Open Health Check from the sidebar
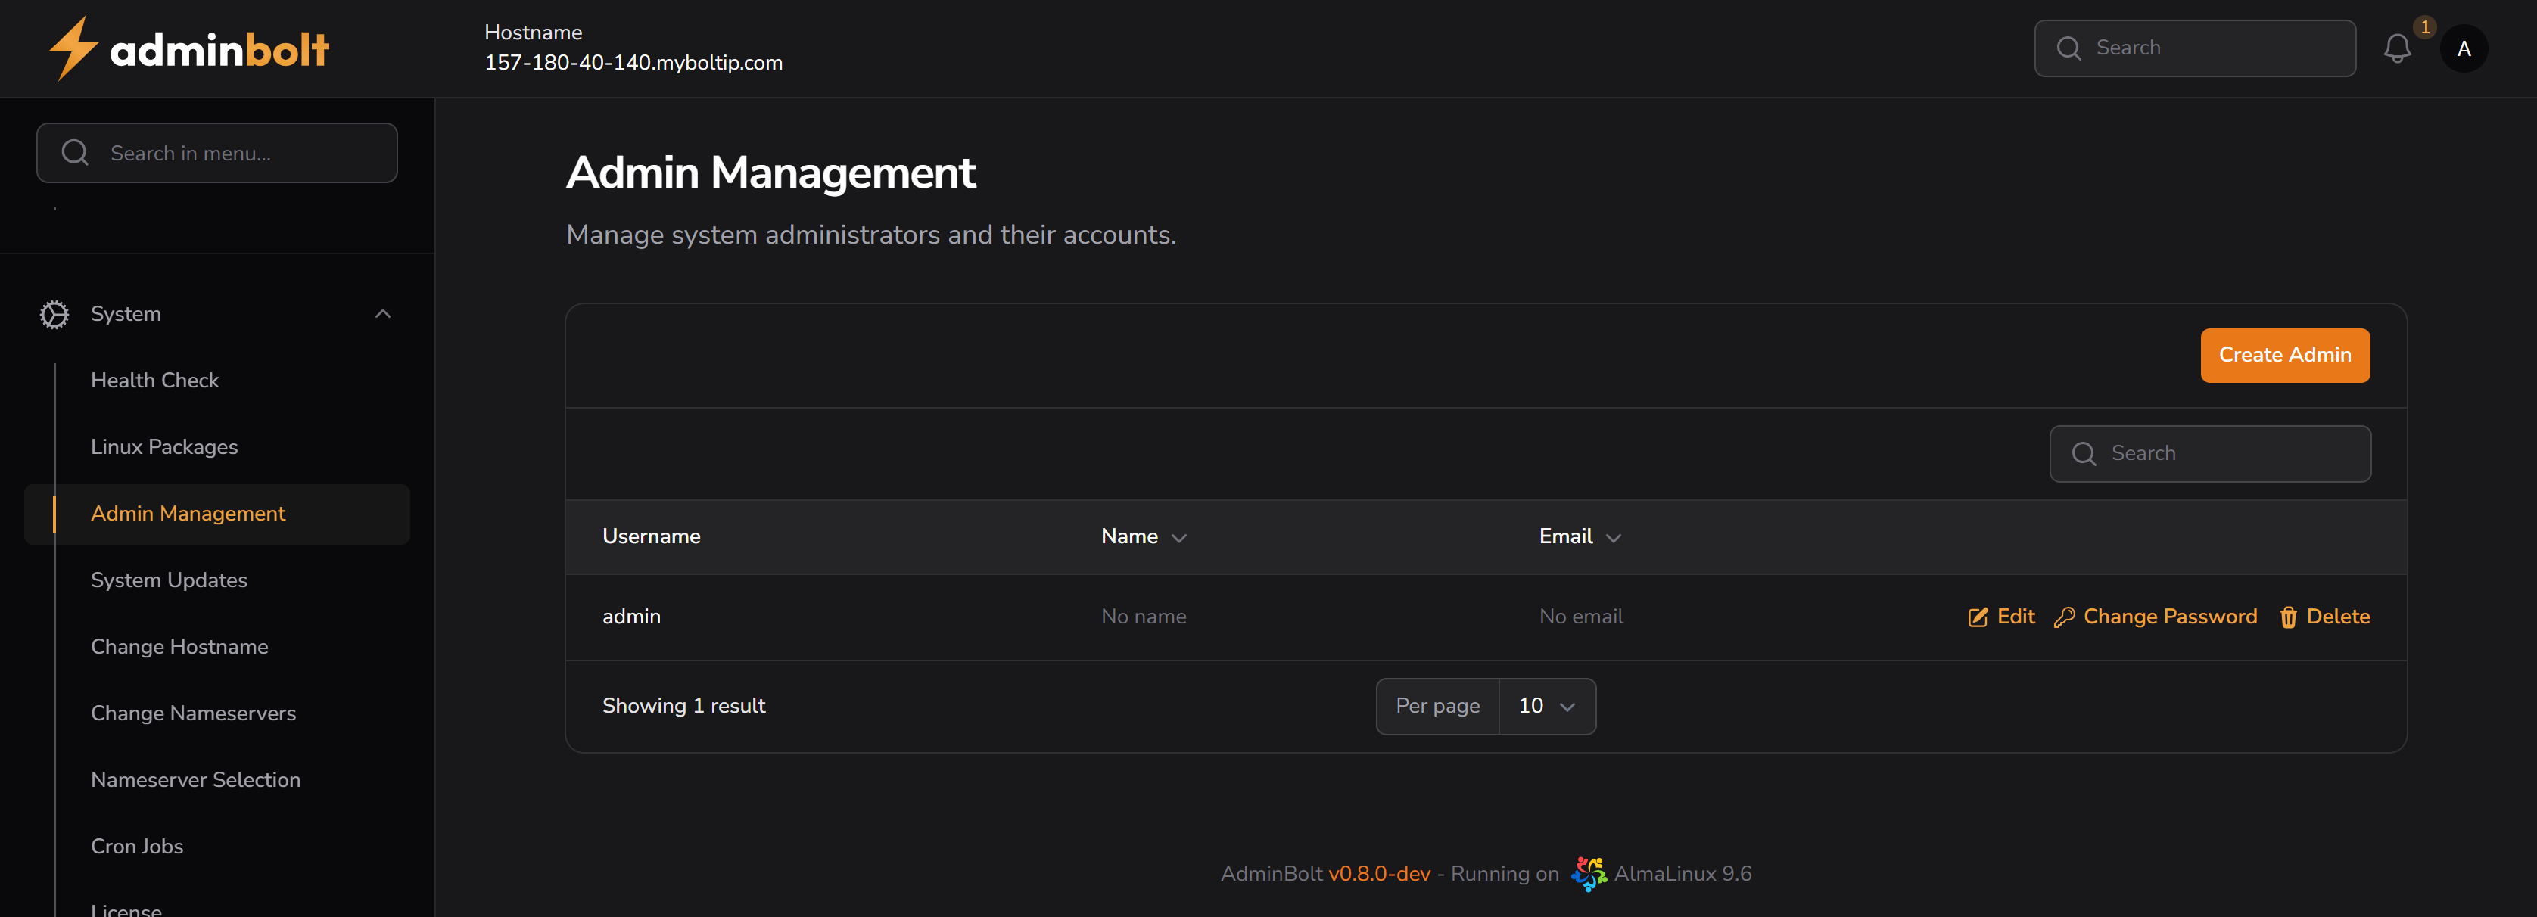The image size is (2537, 917). (x=154, y=379)
